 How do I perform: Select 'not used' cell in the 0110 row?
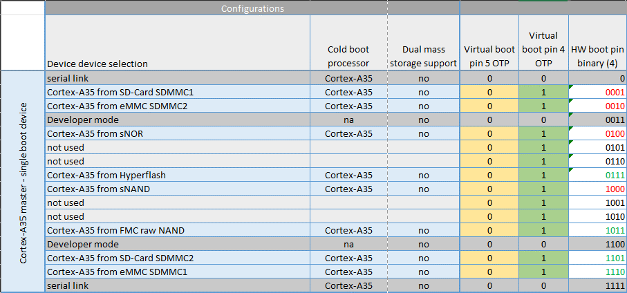(x=178, y=162)
